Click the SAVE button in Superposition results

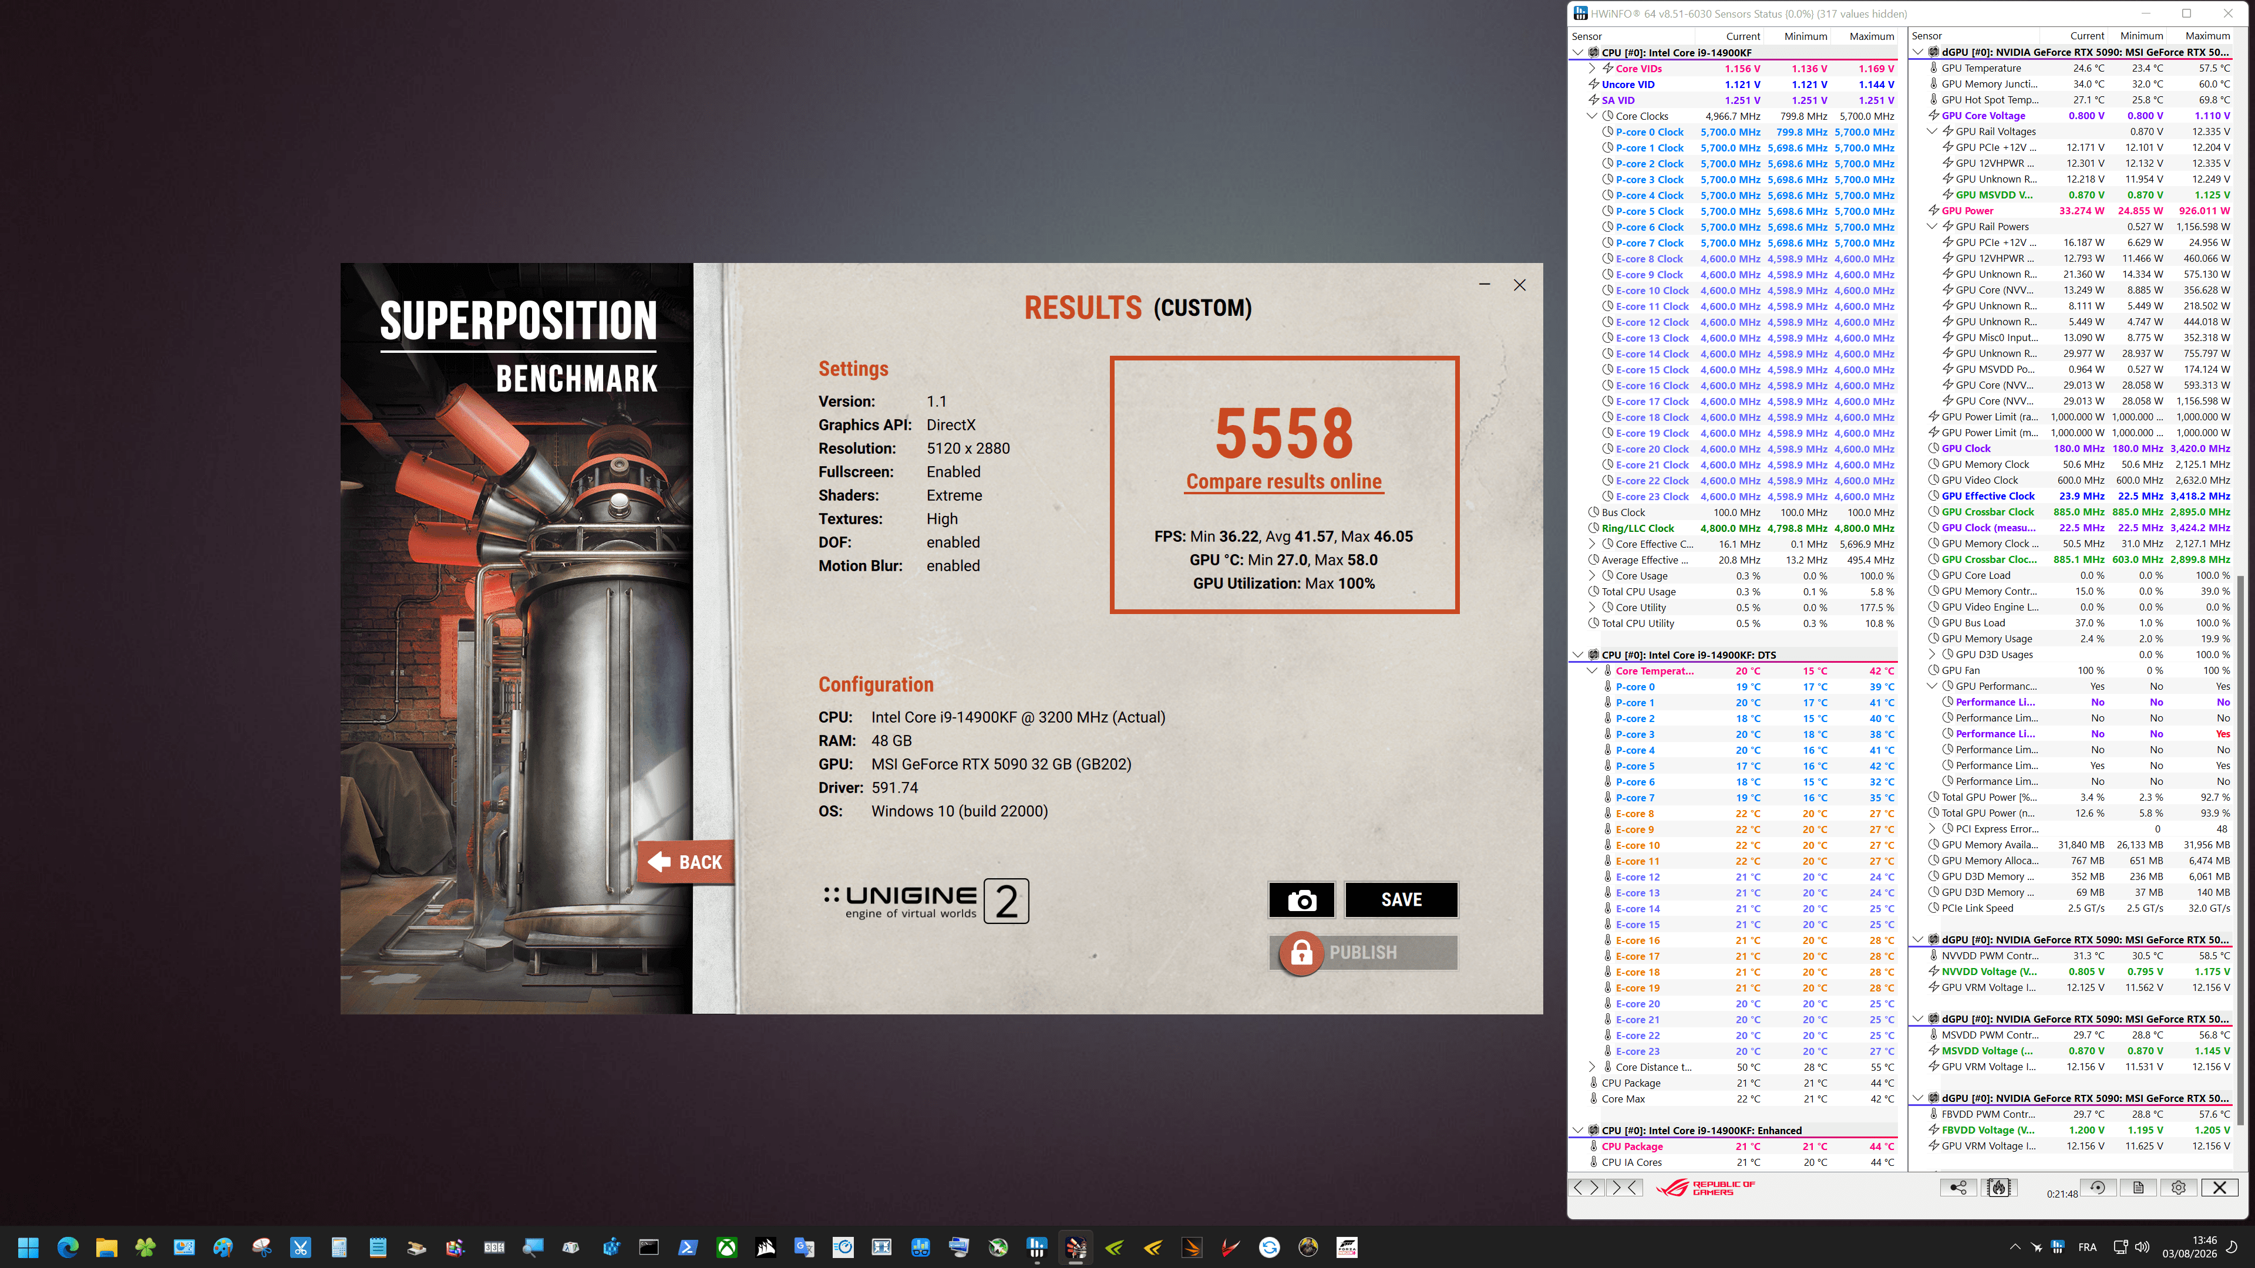coord(1402,899)
